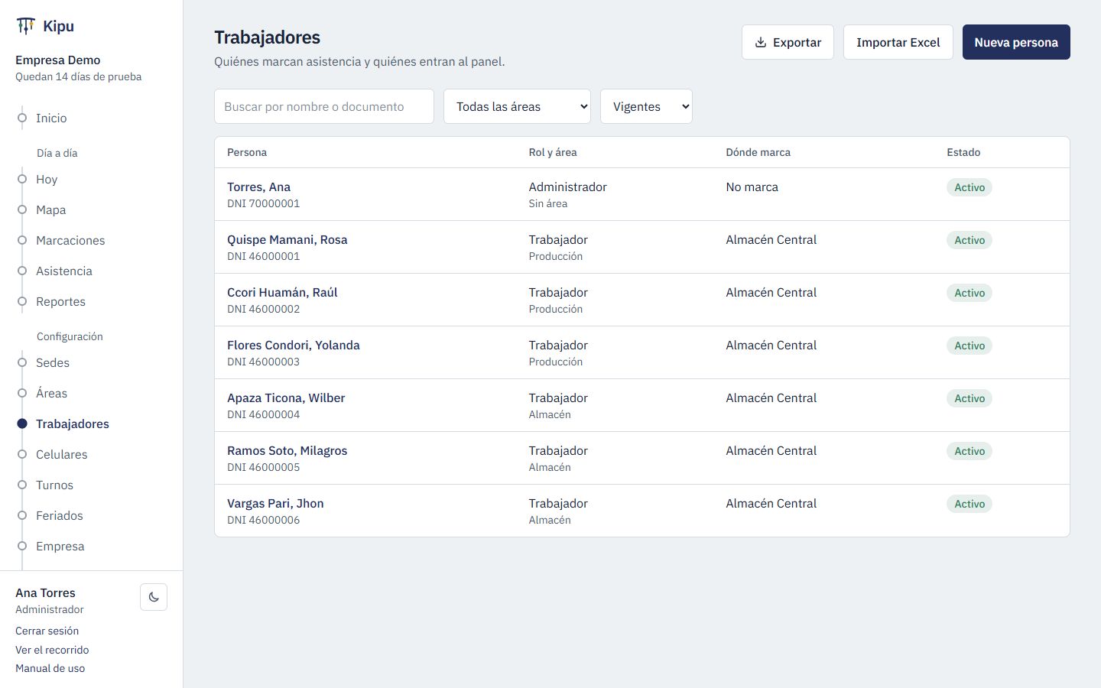
Task: Click the No marca cell for Torres, Ana
Action: (752, 187)
